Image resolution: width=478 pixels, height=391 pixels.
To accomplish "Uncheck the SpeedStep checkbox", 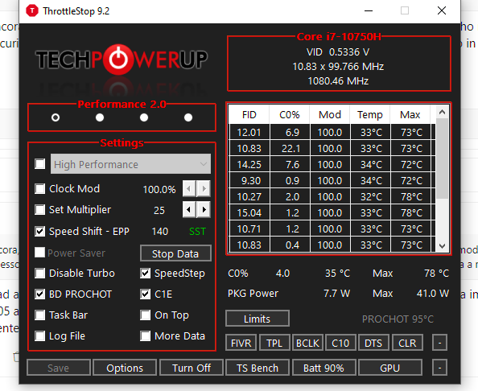I will point(146,274).
